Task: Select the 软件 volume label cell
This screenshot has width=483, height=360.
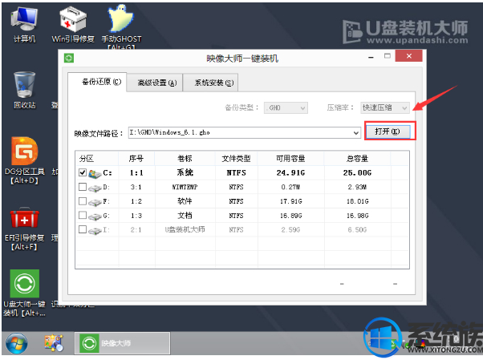Action: tap(185, 201)
